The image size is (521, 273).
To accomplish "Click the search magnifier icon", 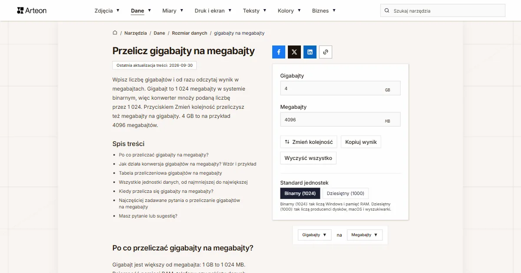I will coord(387,11).
